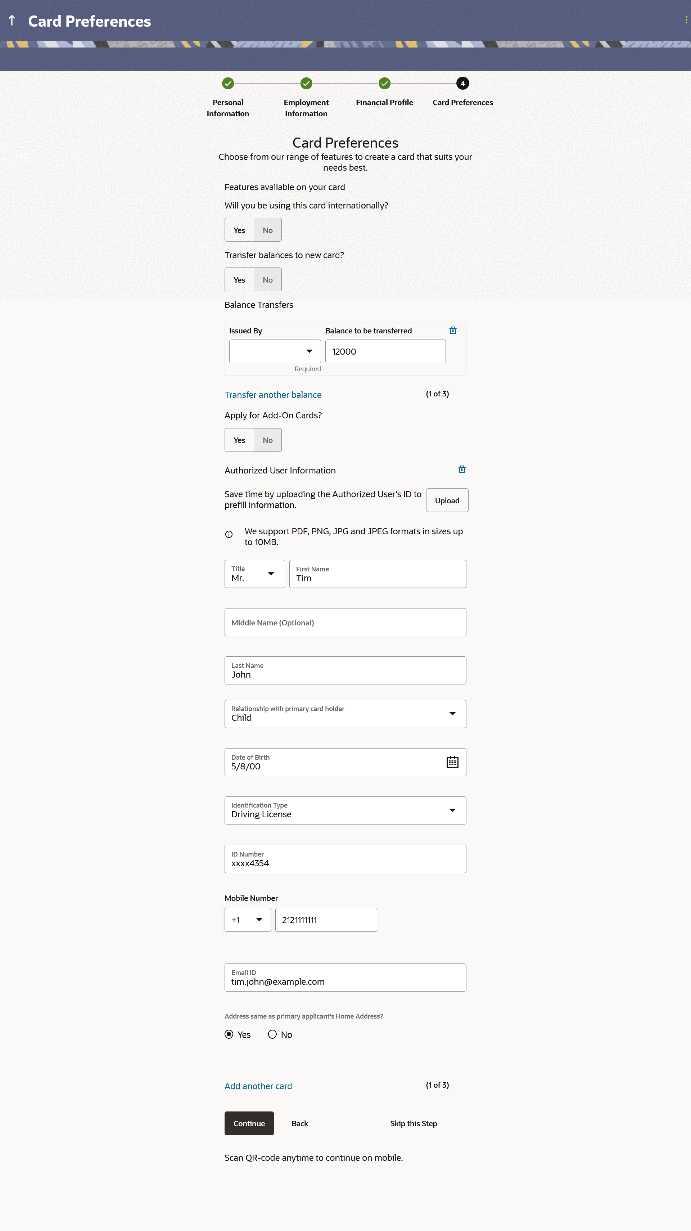Viewport: 691px width, 1231px height.
Task: Choose No for same home address
Action: pos(272,1034)
